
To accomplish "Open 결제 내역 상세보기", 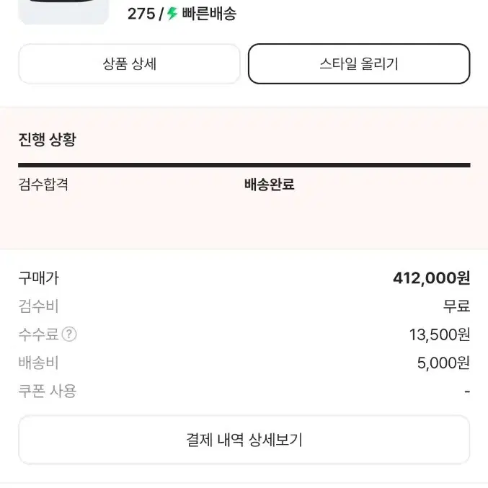I will tap(244, 440).
